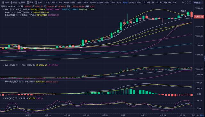Click the right-edge panel collapse handle
The height and width of the screenshot is (117, 205).
point(204,58)
